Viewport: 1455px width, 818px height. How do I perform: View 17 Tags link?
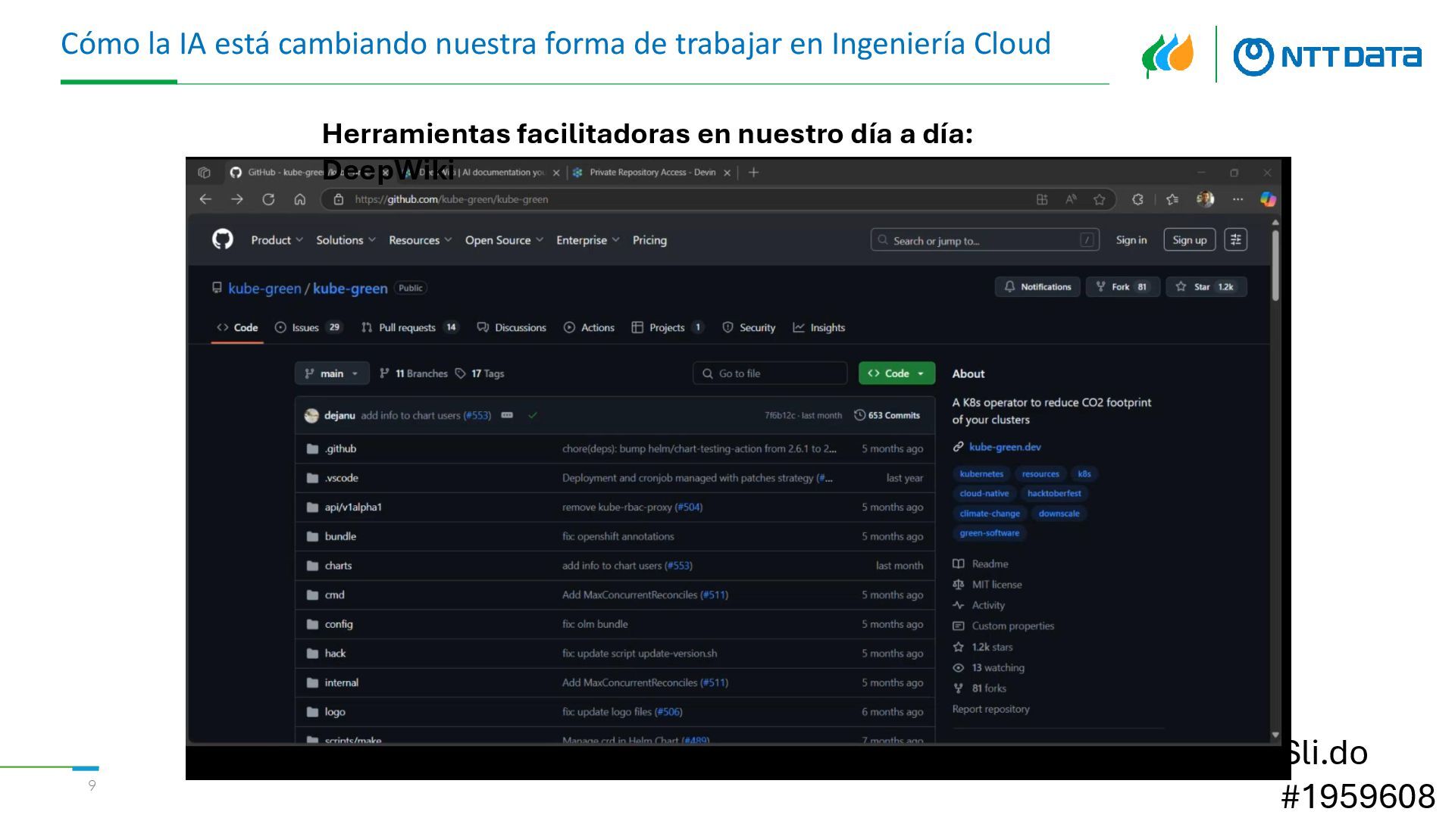(480, 373)
